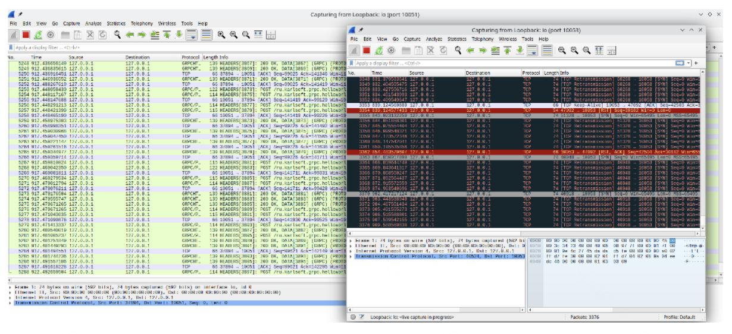Zoom in packet text in port 10051 window

point(220,35)
